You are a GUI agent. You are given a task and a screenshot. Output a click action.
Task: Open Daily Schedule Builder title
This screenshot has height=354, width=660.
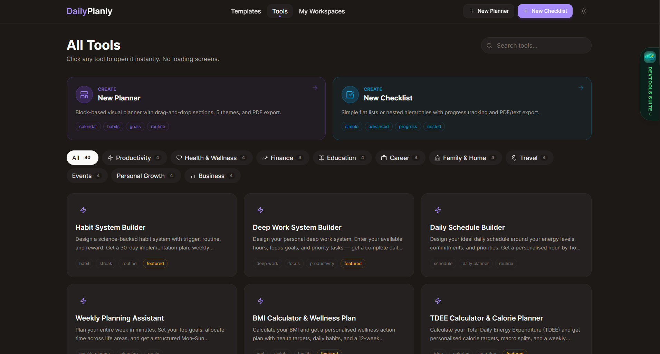click(x=467, y=227)
